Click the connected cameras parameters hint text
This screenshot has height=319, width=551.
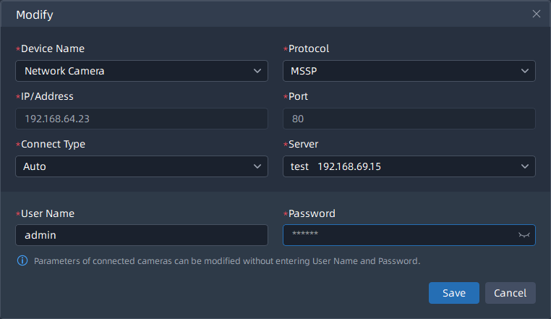226,260
